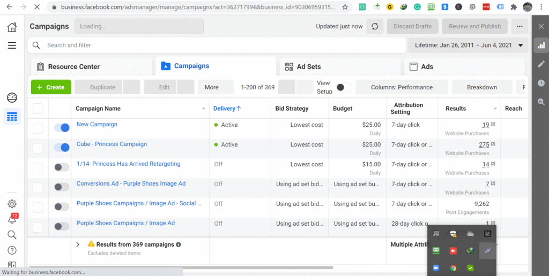Open the Conversions Ad - Purple Shoes Image Ad link

[131, 183]
